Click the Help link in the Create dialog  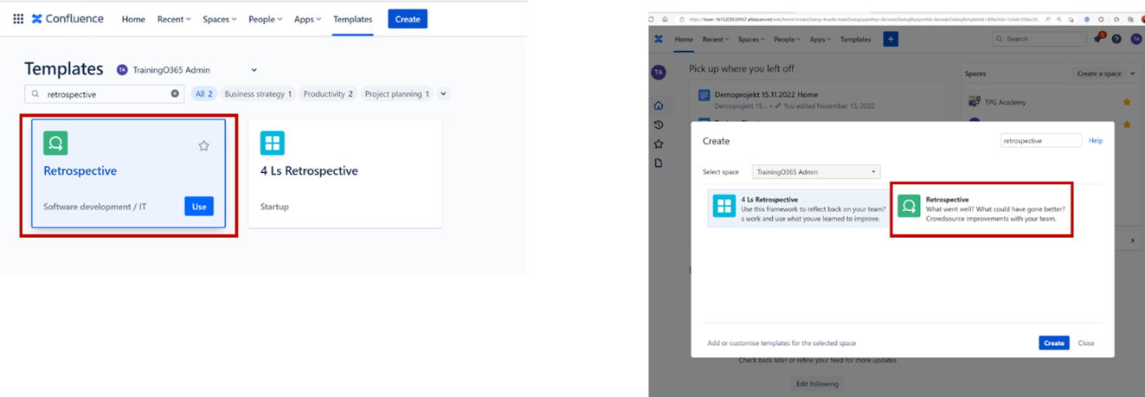(1095, 140)
